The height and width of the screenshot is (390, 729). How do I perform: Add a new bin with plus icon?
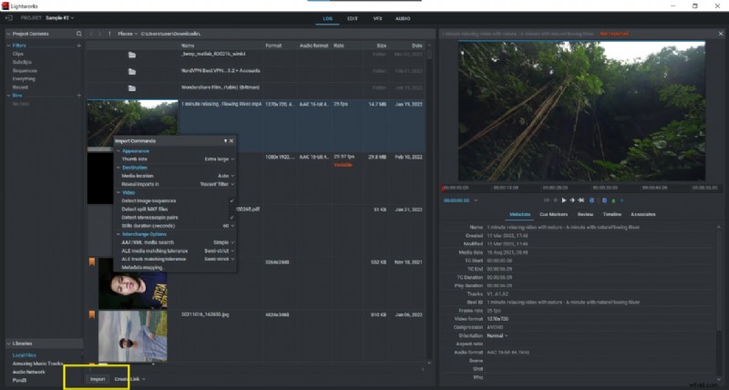(78, 96)
